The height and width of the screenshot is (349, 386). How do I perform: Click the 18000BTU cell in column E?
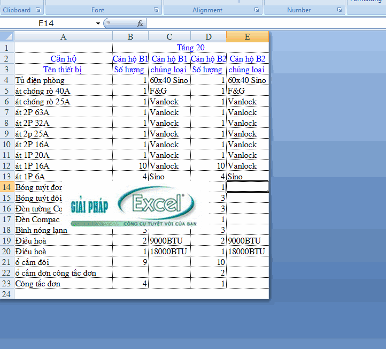click(x=247, y=251)
